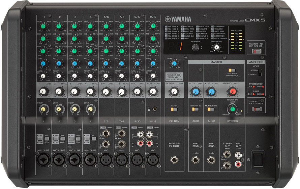
Task: Click white REC OUT L RCA jack
Action: (238, 155)
